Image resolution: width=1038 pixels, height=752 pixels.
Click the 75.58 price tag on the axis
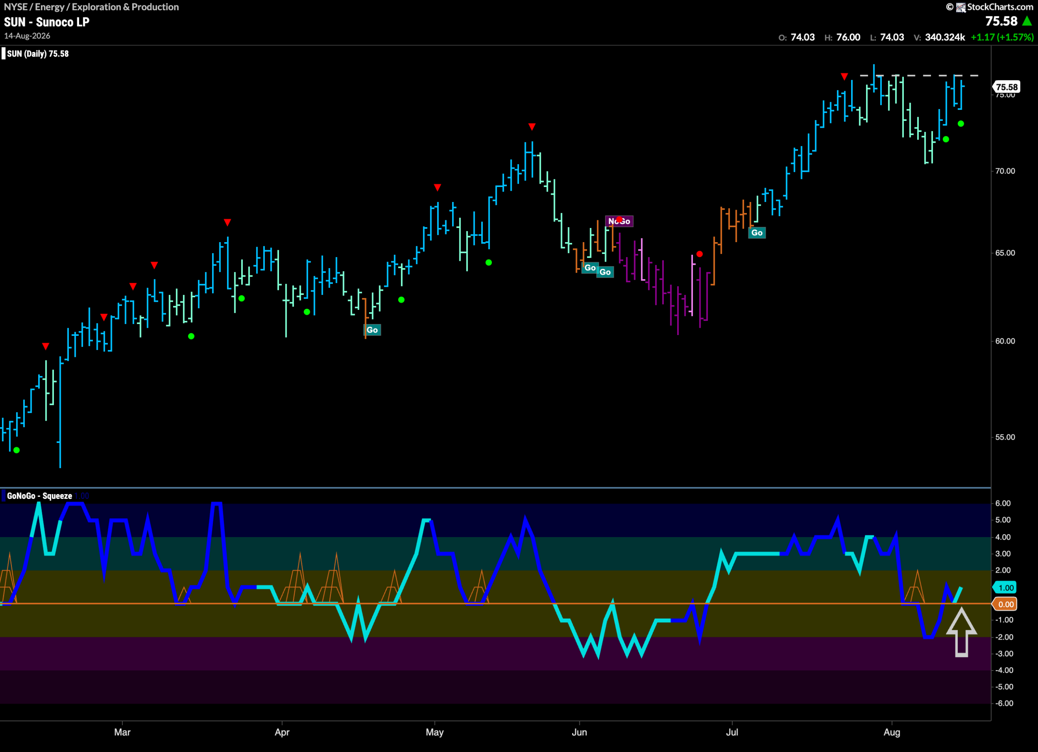pos(1006,87)
